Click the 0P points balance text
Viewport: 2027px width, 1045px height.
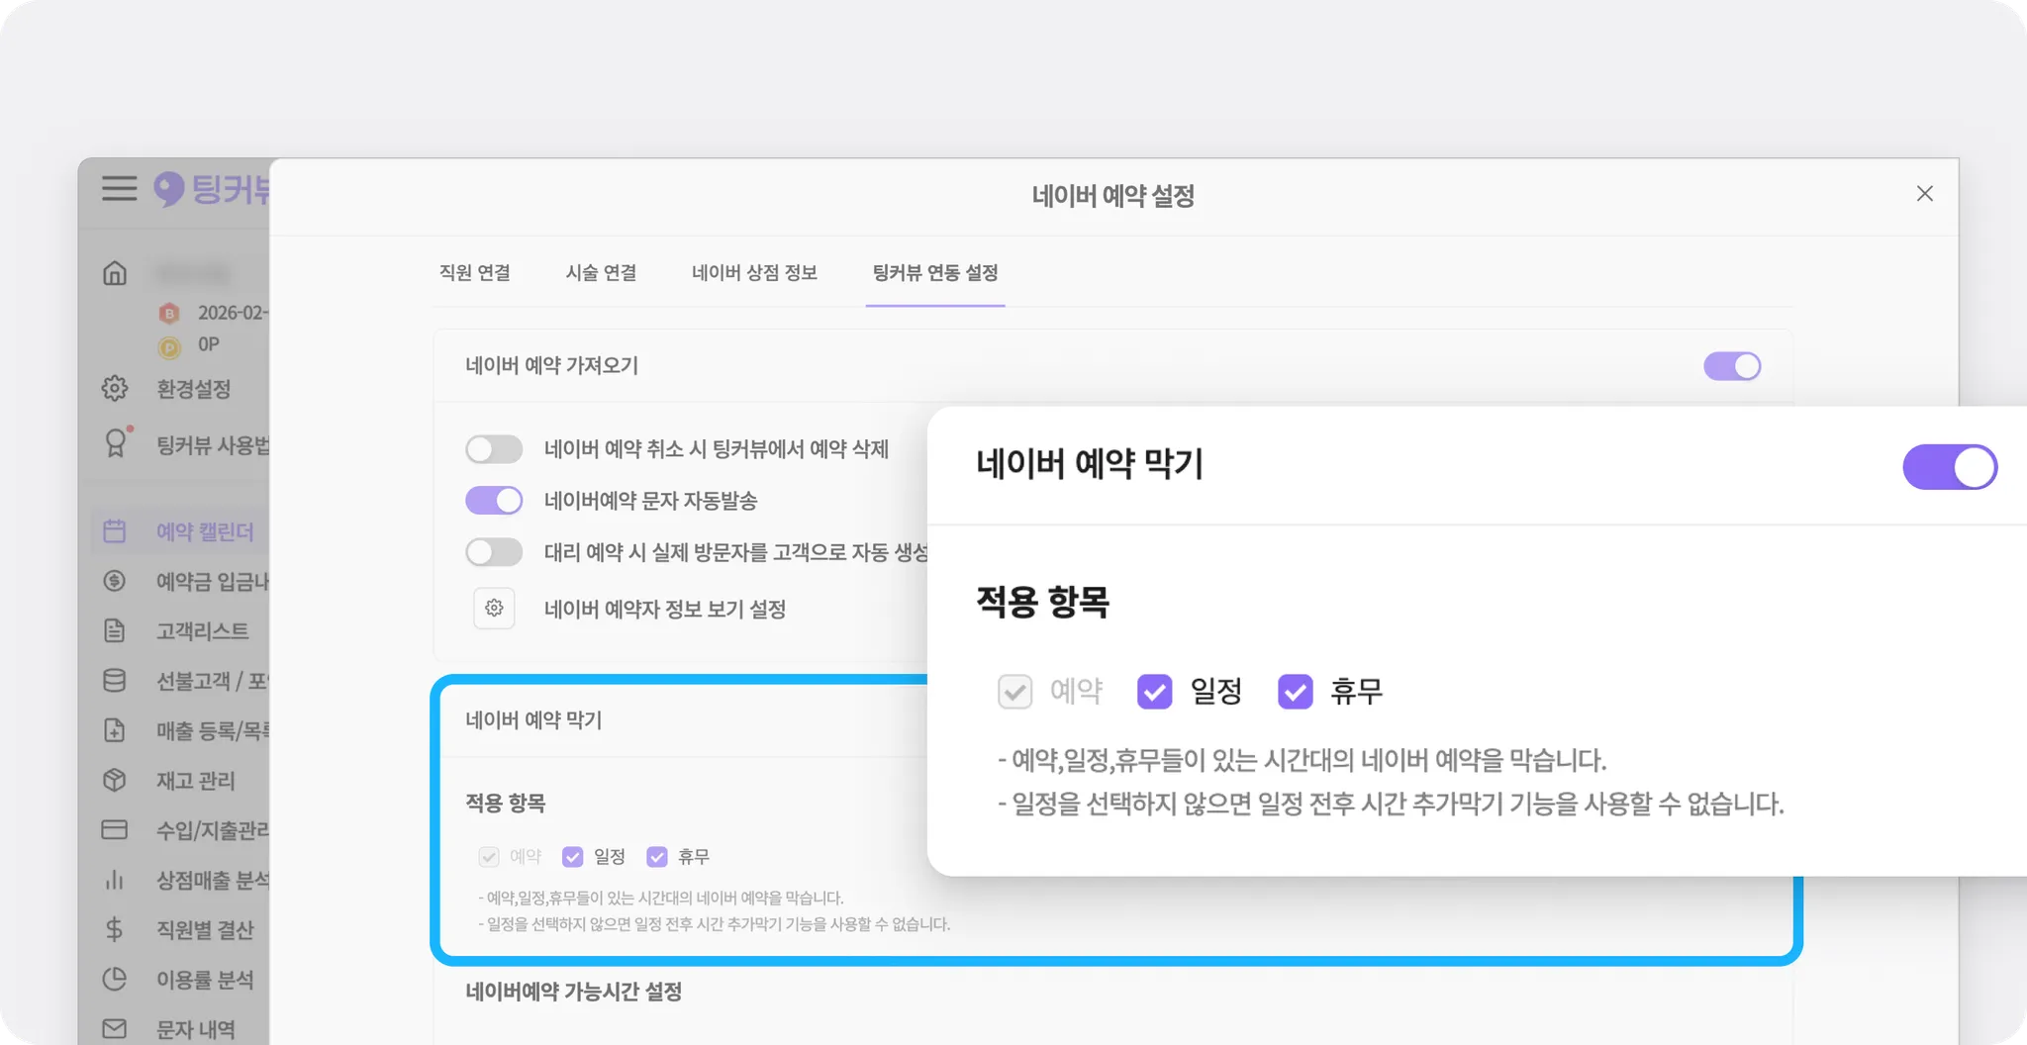(x=209, y=344)
